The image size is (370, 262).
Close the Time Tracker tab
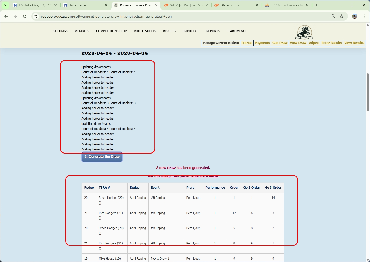106,5
